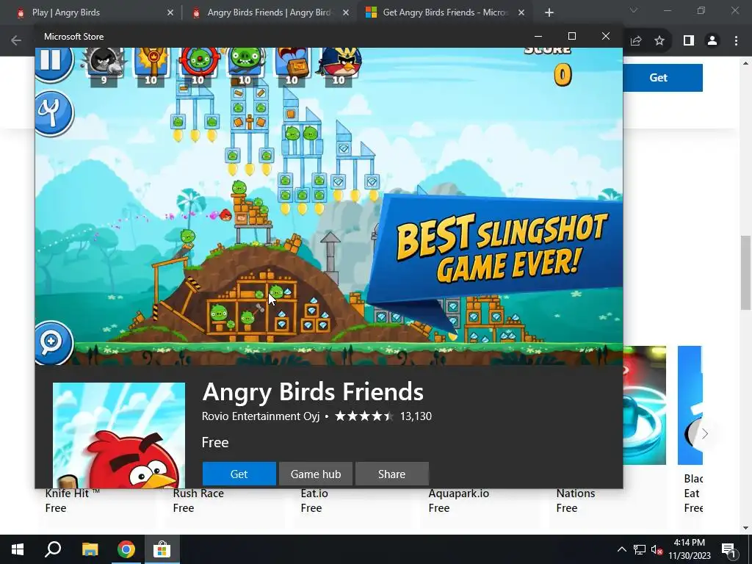
Task: Click the 13,130 ratings count
Action: pyautogui.click(x=416, y=416)
